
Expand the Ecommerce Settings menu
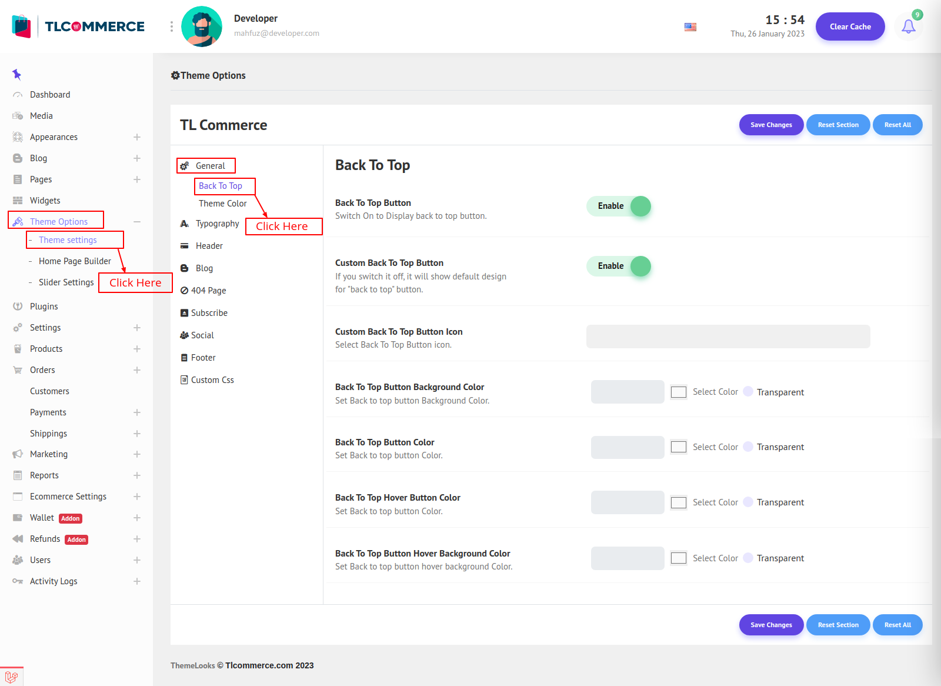pyautogui.click(x=136, y=497)
